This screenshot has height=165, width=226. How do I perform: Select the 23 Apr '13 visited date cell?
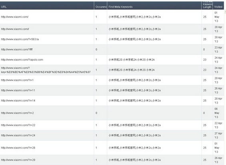pyautogui.click(x=218, y=50)
